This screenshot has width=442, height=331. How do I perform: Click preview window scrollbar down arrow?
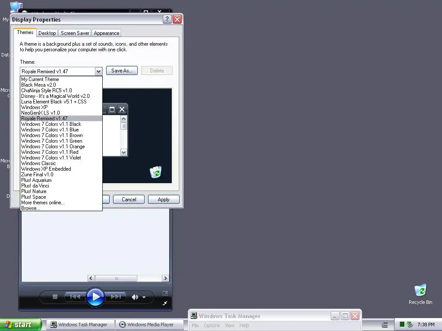pos(123,153)
